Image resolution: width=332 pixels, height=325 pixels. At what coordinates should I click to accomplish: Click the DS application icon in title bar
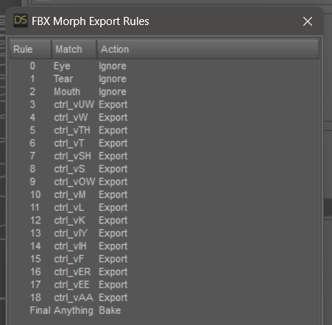21,21
